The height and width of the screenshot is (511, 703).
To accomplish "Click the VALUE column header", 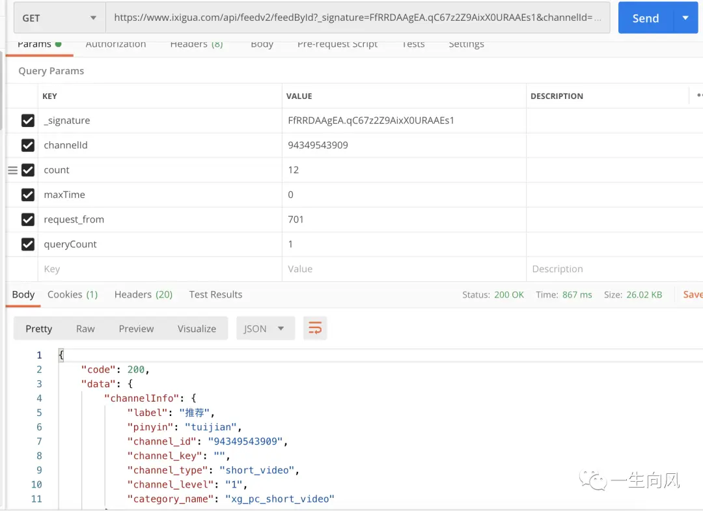I will pyautogui.click(x=299, y=96).
